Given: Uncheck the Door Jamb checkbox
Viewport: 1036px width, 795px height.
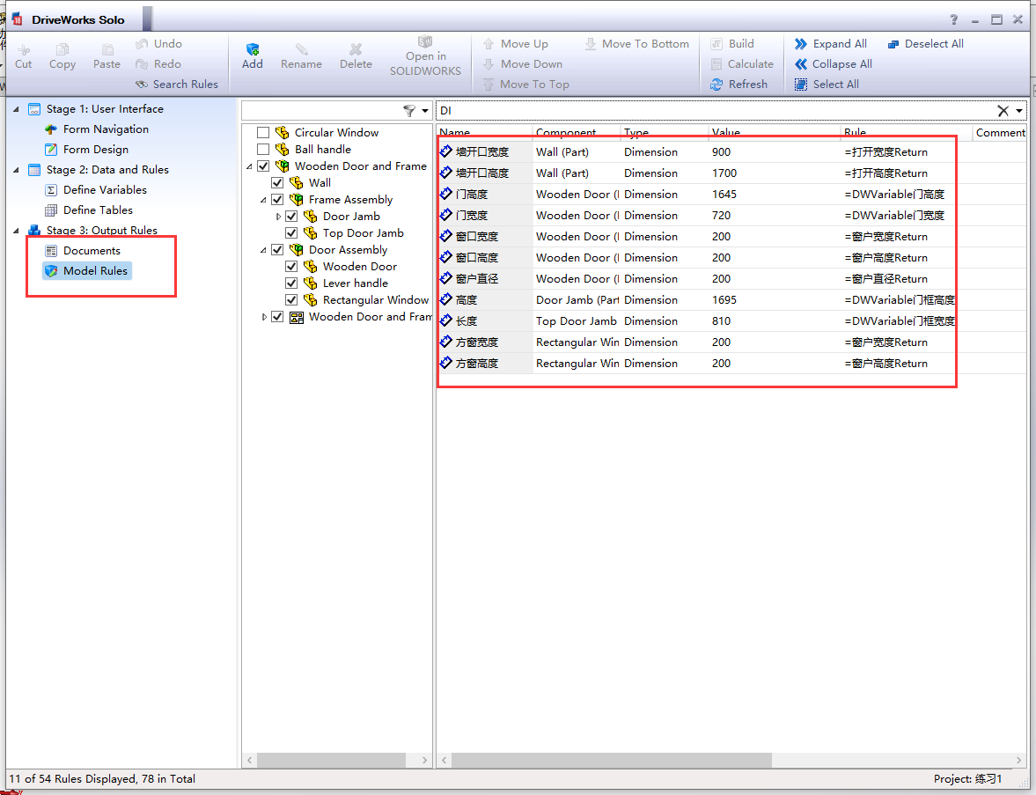Looking at the screenshot, I should pyautogui.click(x=291, y=216).
